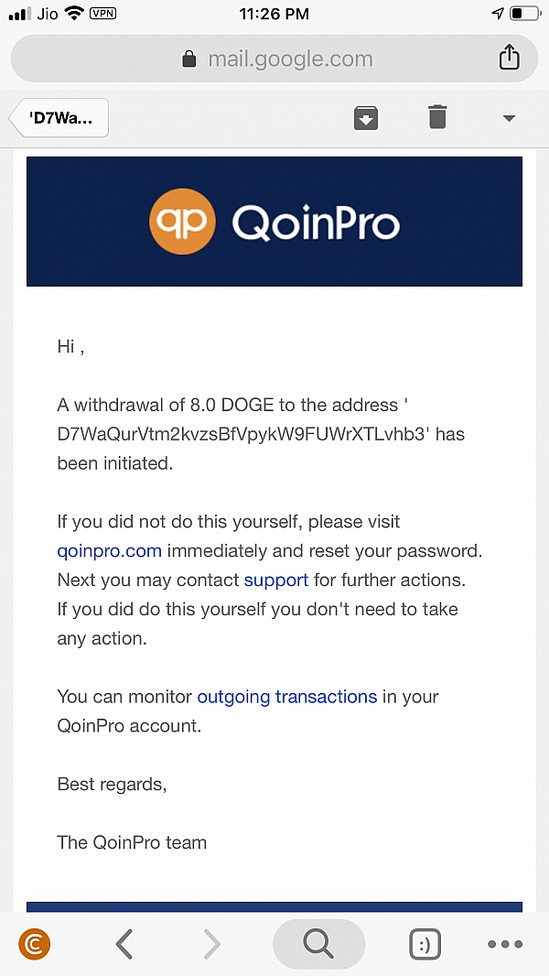Screen dimensions: 549x976
Task: Tap the archive email icon
Action: (366, 118)
